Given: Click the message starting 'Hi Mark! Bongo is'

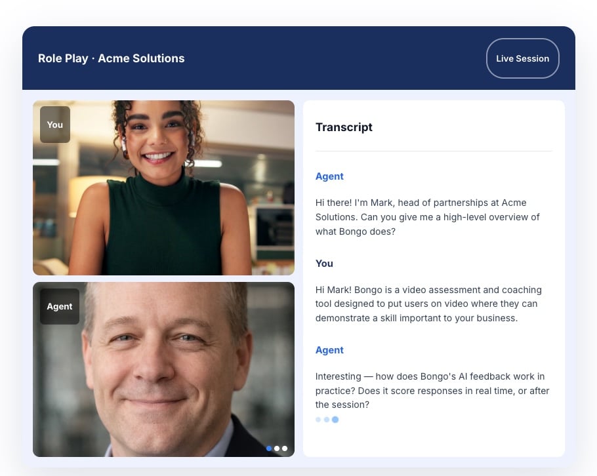Looking at the screenshot, I should tap(428, 304).
